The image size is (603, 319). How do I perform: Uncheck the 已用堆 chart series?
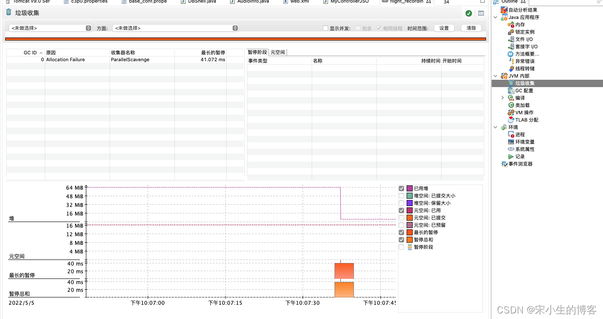coord(402,188)
